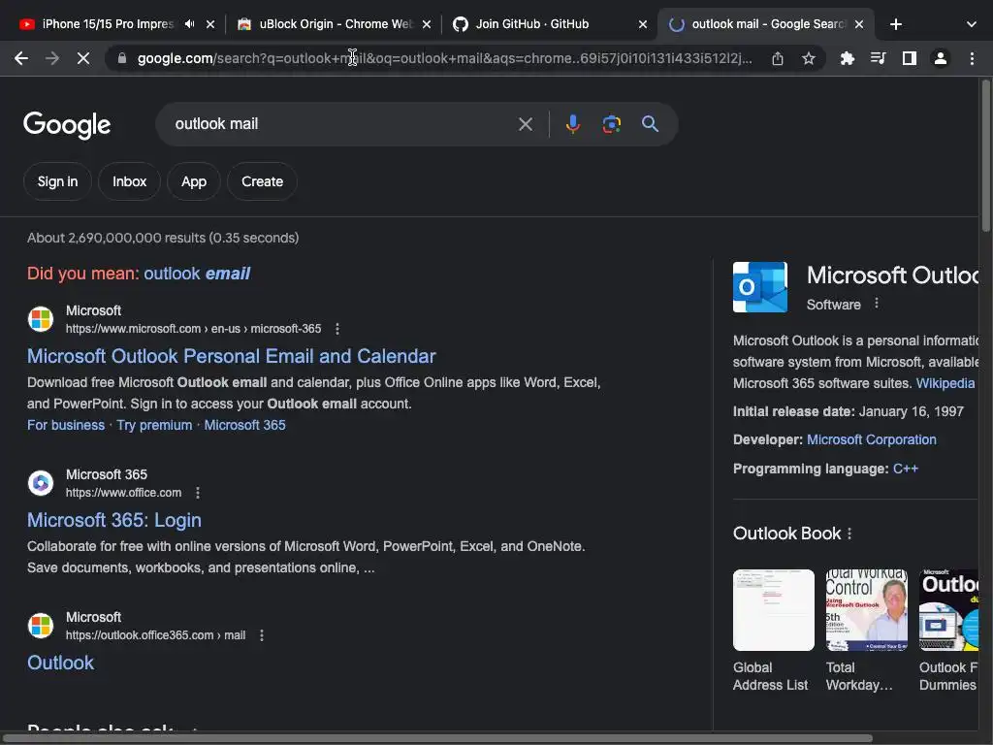
Task: Close the Join GitHub tab
Action: click(642, 24)
